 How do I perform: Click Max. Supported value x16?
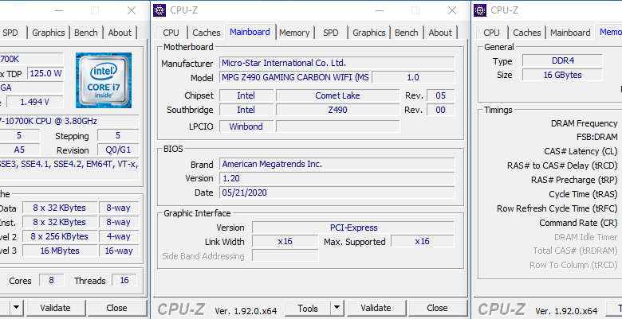(x=423, y=241)
